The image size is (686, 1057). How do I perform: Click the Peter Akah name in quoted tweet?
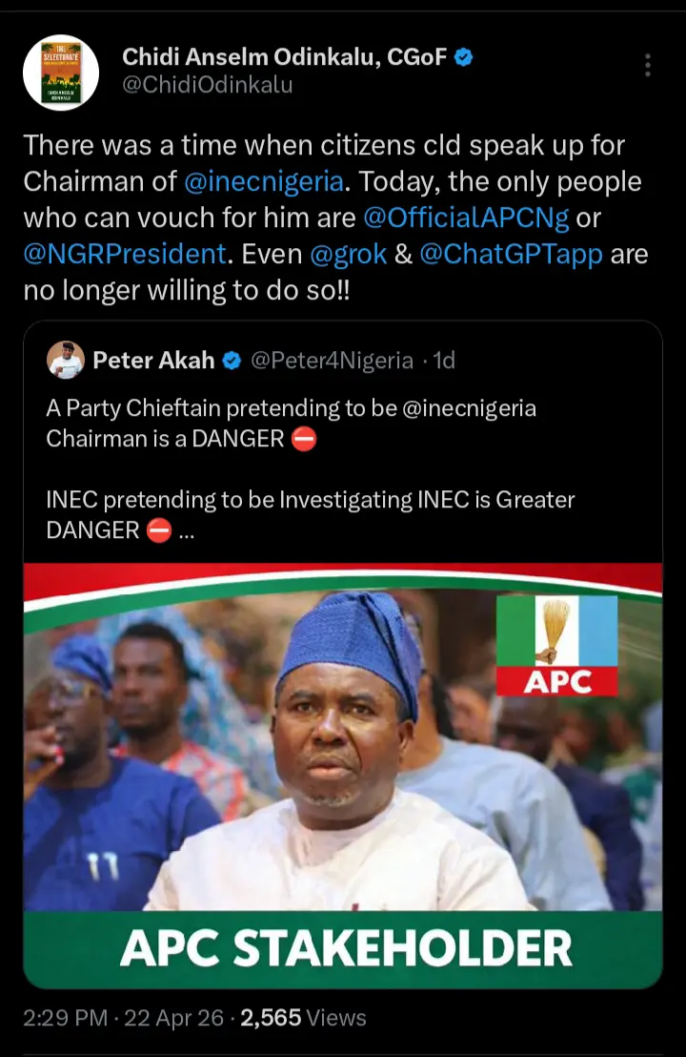tap(153, 360)
